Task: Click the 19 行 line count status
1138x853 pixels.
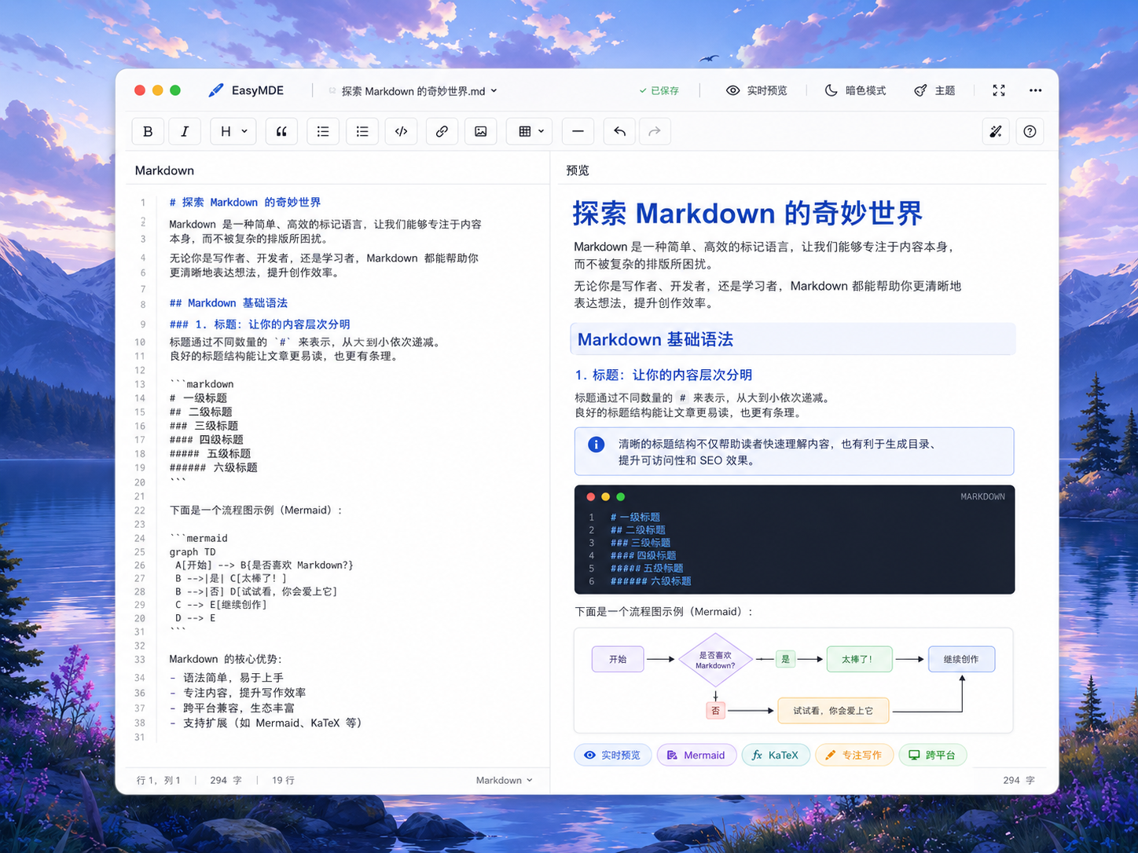Action: click(x=283, y=780)
